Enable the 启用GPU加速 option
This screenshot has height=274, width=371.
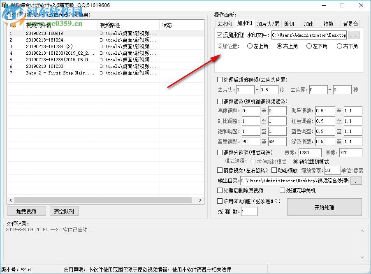coord(220,202)
